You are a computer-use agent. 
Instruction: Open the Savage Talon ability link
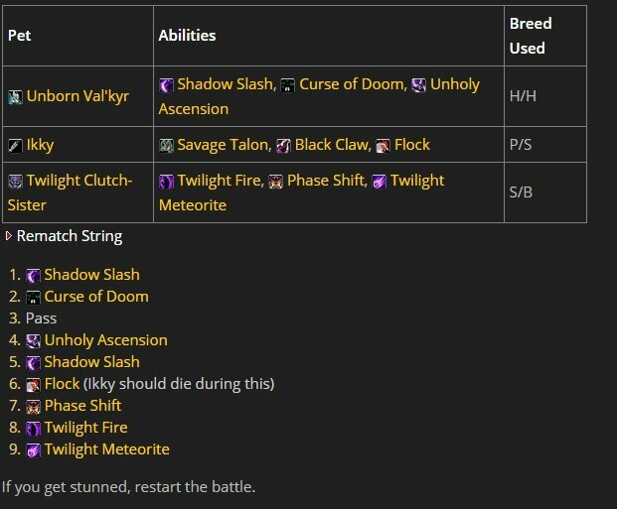tap(223, 145)
